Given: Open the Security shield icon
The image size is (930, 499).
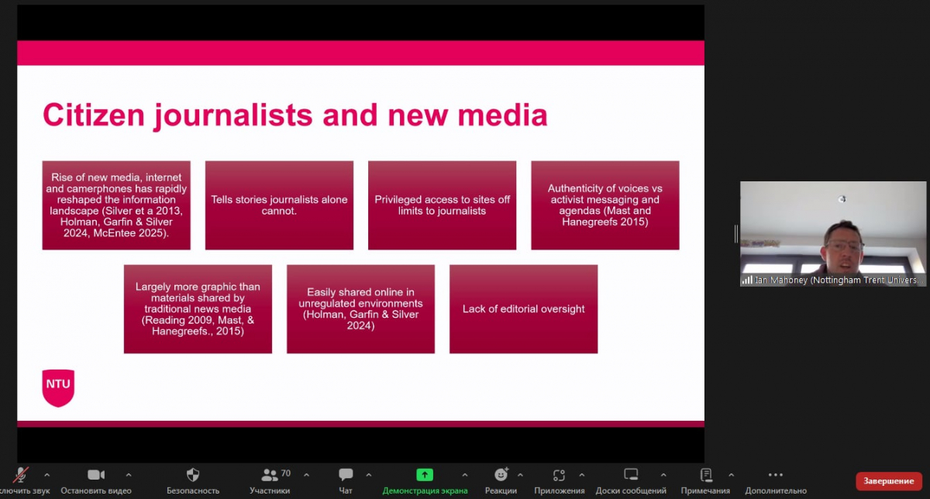Looking at the screenshot, I should pyautogui.click(x=193, y=475).
